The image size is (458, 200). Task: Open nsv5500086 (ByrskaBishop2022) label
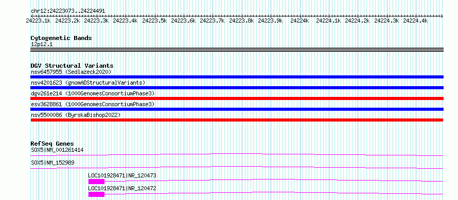(x=76, y=115)
